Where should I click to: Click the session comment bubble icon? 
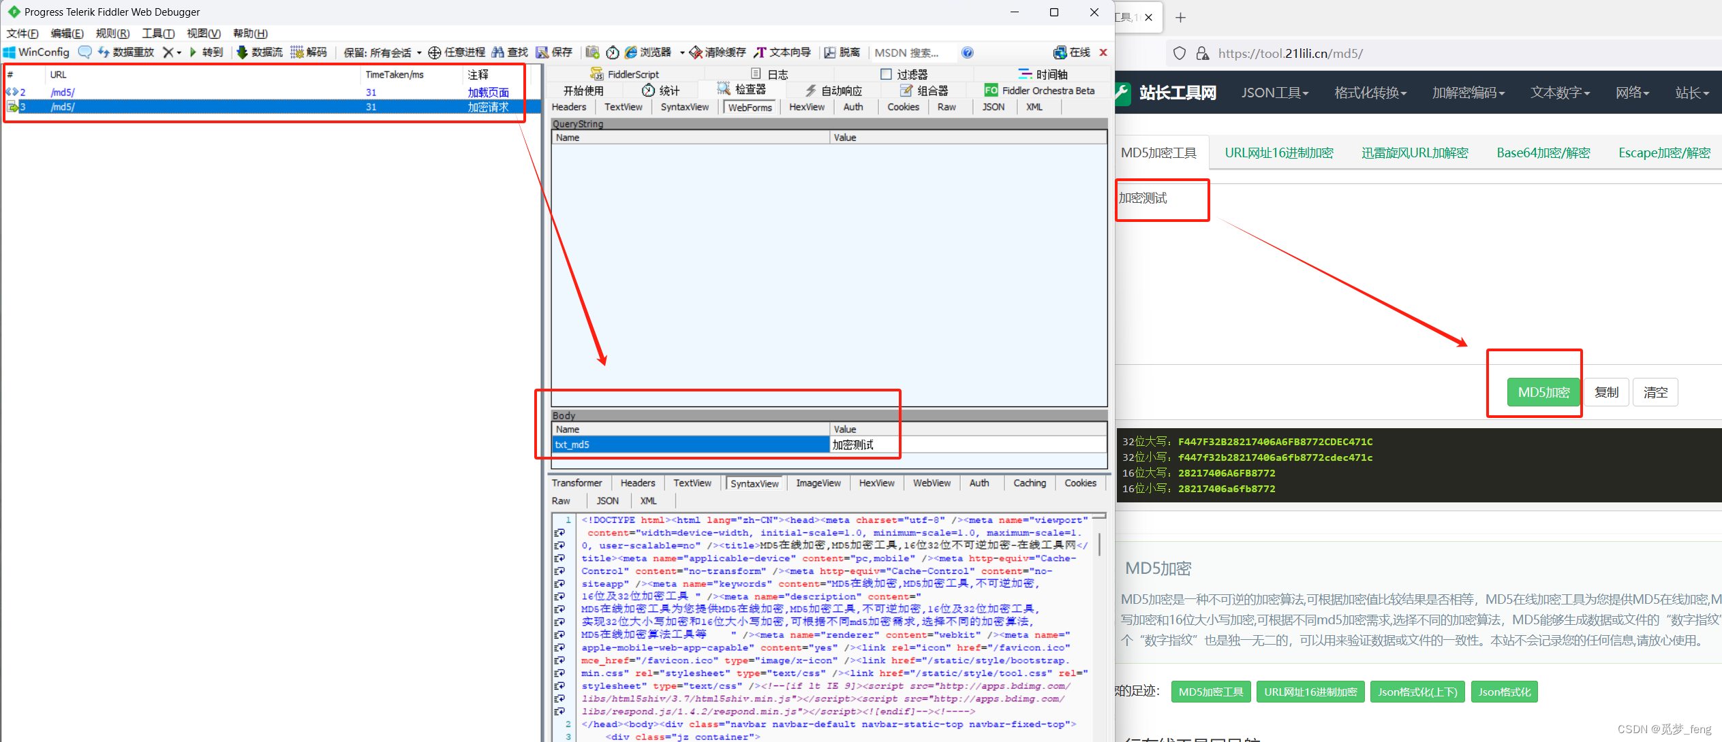(x=84, y=52)
